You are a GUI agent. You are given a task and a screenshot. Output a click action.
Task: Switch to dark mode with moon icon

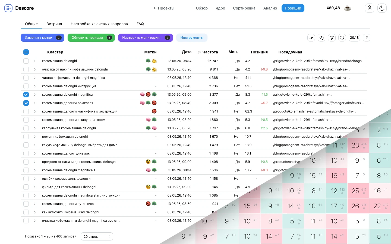382,8
